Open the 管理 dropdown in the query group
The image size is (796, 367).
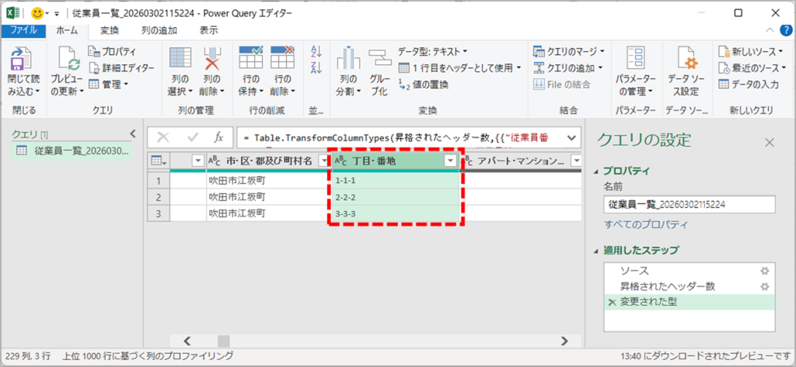coord(108,84)
